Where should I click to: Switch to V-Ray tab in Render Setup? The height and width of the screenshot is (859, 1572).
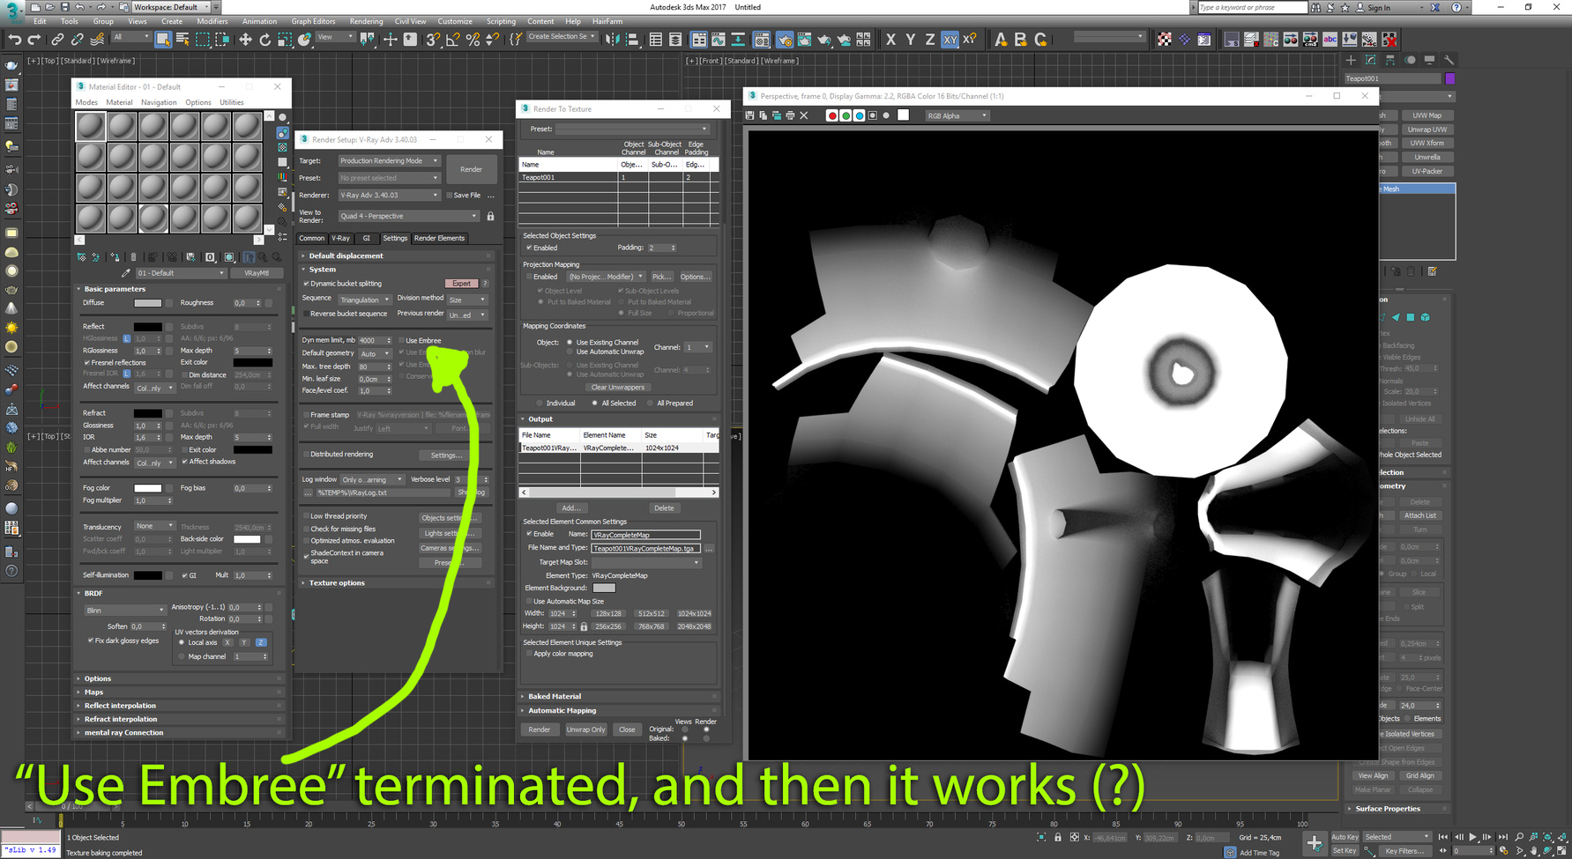[340, 238]
